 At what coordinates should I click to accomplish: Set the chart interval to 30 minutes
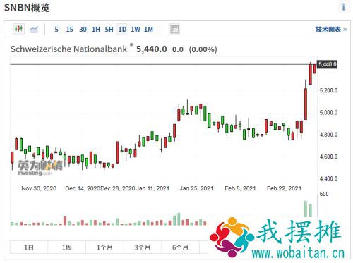(83, 30)
